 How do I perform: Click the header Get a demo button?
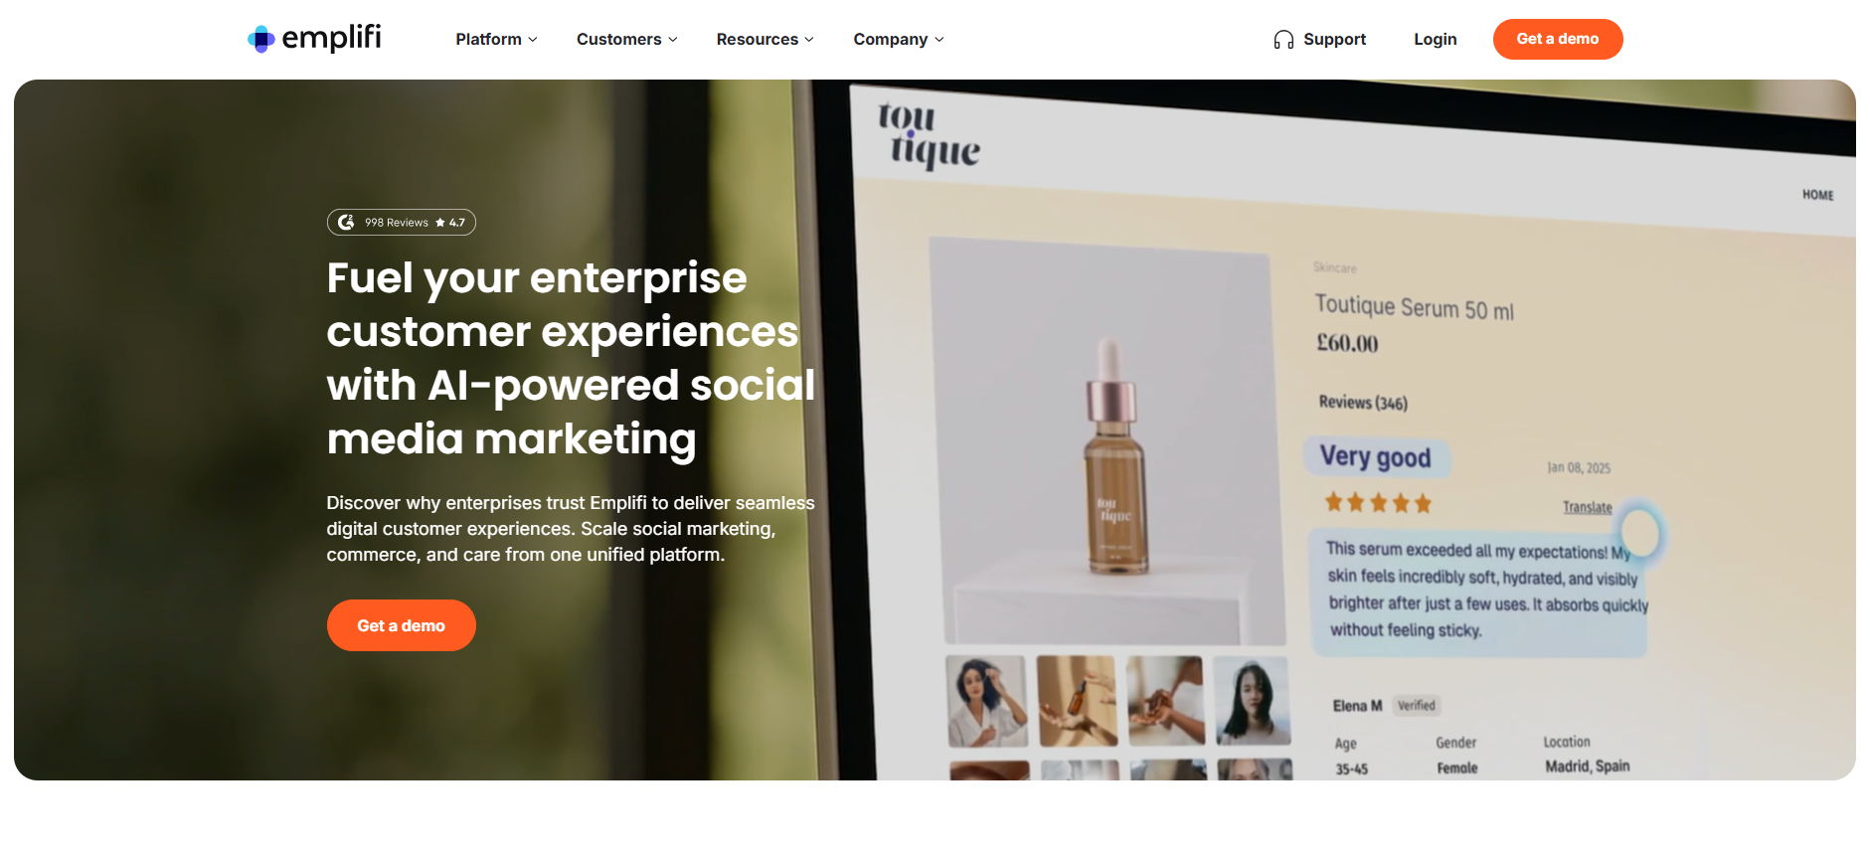[x=1558, y=40]
